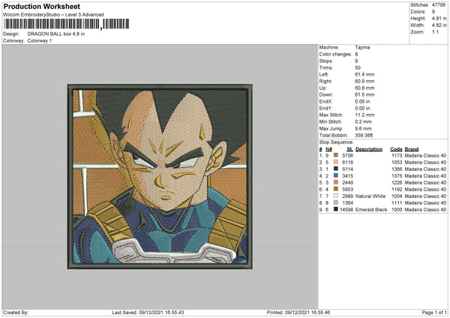Click the orange swatch for stop 1

pos(336,155)
